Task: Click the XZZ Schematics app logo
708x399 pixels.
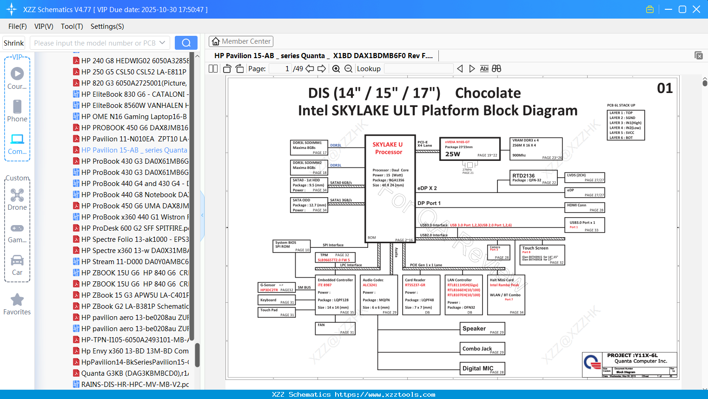Action: [12, 9]
